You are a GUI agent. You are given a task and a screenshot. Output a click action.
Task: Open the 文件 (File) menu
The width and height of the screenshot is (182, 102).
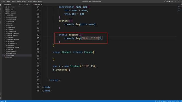click(x=3, y=1)
